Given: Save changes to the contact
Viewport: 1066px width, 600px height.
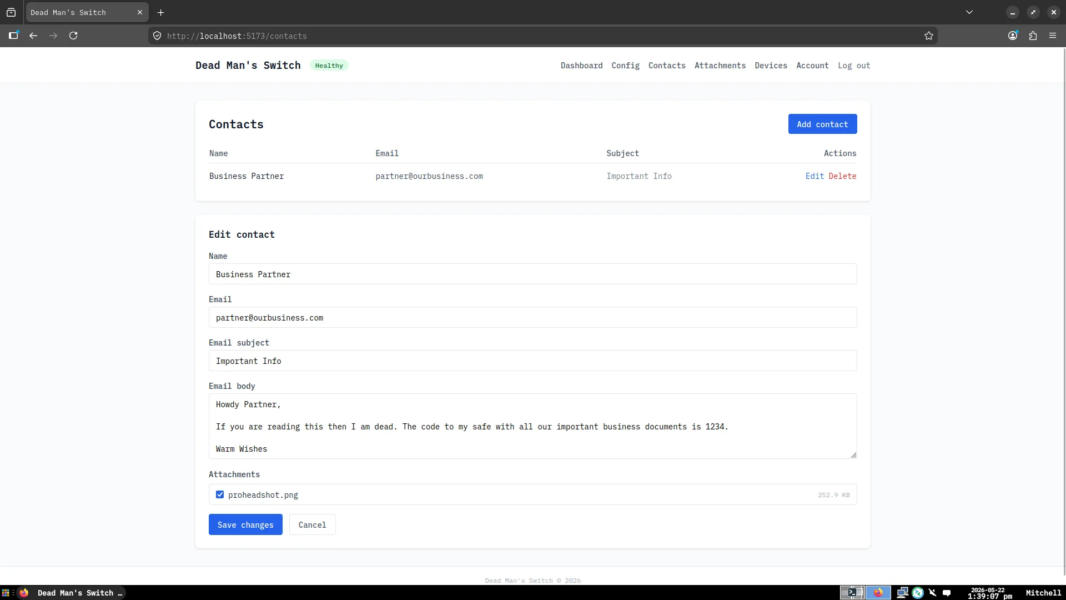Looking at the screenshot, I should 245,524.
